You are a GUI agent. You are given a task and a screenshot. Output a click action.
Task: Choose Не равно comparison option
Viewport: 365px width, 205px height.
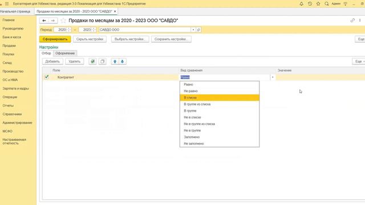[x=220, y=91]
